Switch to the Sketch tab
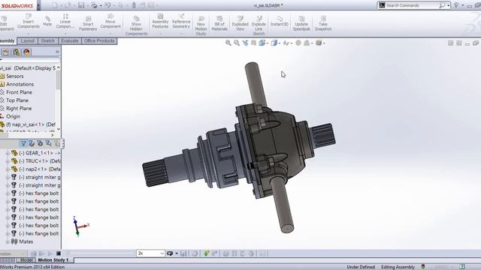The width and height of the screenshot is (481, 270). pyautogui.click(x=47, y=40)
